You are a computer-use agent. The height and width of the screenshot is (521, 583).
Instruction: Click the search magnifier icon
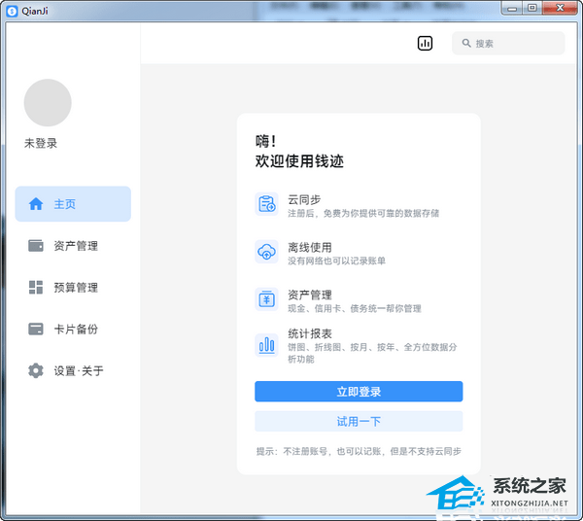(x=466, y=43)
